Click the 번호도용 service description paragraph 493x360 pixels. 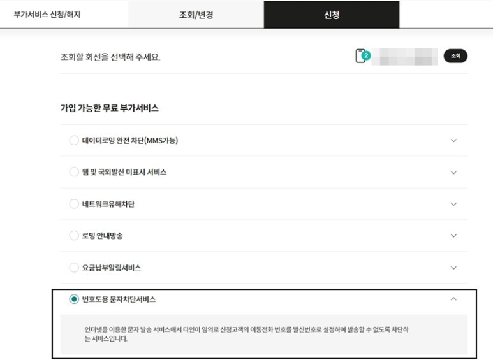pyautogui.click(x=246, y=334)
